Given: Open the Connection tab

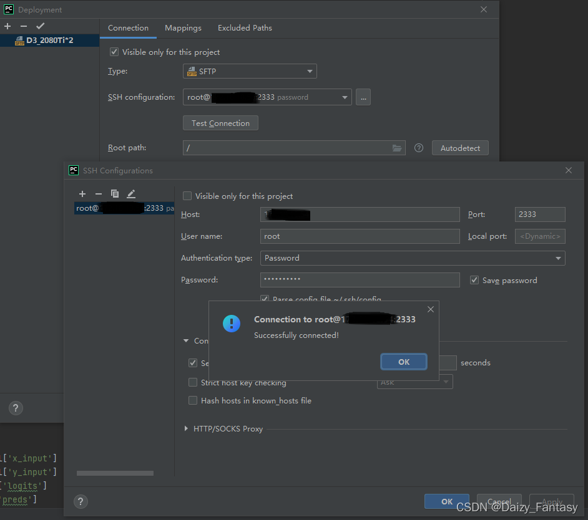Looking at the screenshot, I should 128,28.
